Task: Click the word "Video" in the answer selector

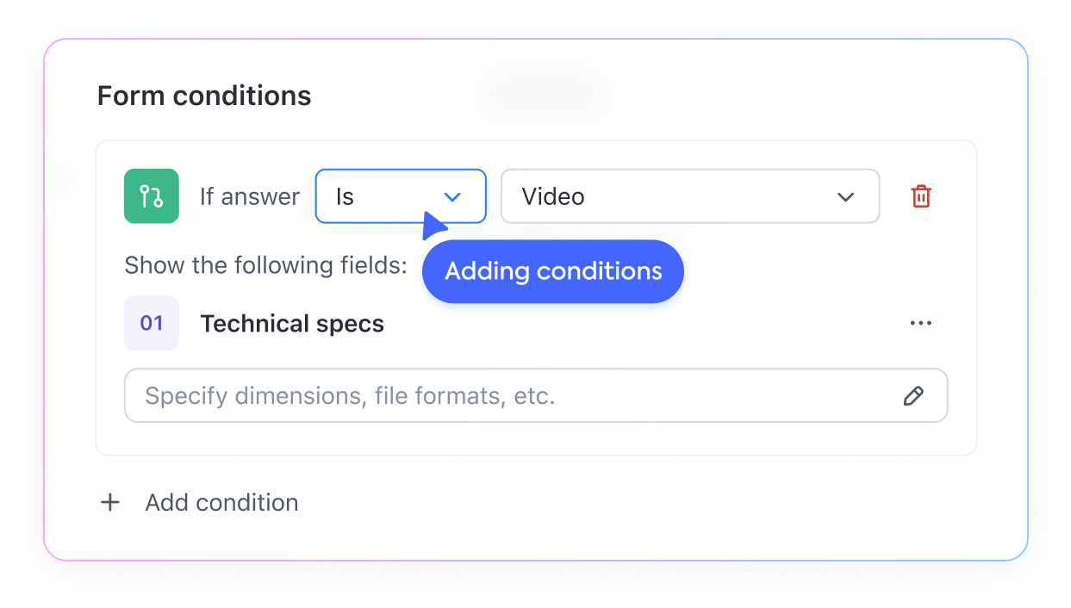Action: [x=553, y=196]
